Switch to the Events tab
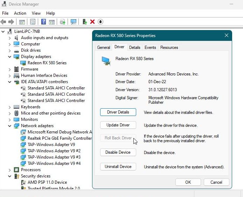 pos(150,48)
